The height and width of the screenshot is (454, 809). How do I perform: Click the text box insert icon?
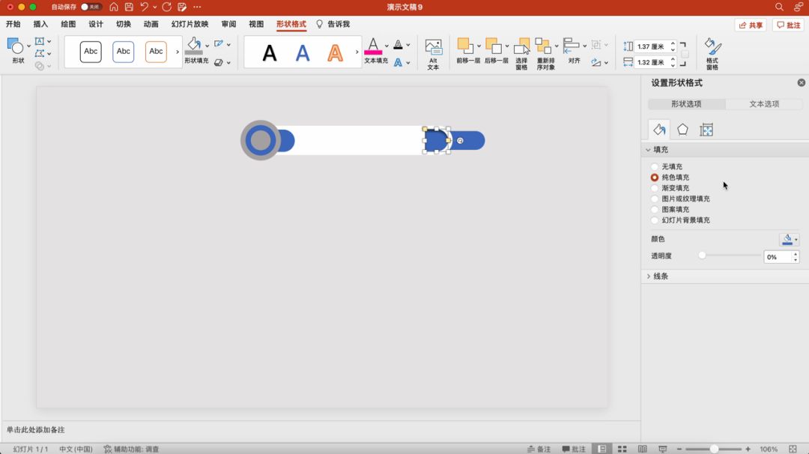39,40
